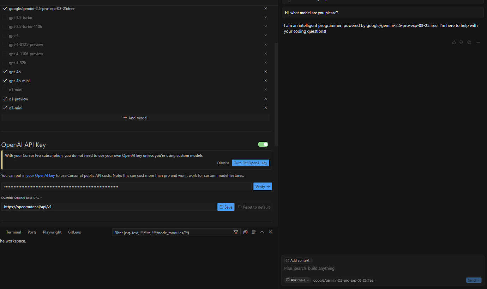Screen dimensions: 487x289
Task: Open the GitLens panel tab
Action: click(74, 232)
